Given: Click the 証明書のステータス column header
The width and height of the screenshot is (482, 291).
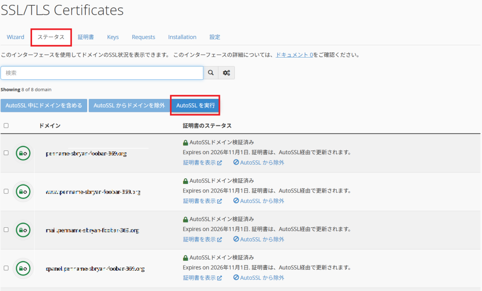Looking at the screenshot, I should click(x=207, y=125).
